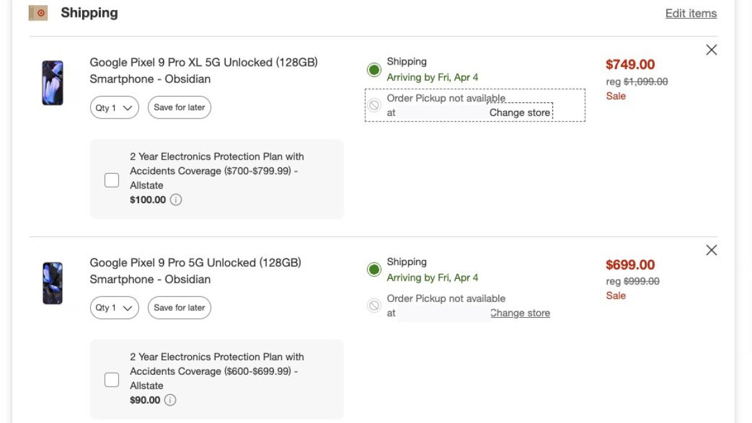This screenshot has height=423, width=752.
Task: Open Qty dropdown for Pixel 9 Pro 5G
Action: 114,308
